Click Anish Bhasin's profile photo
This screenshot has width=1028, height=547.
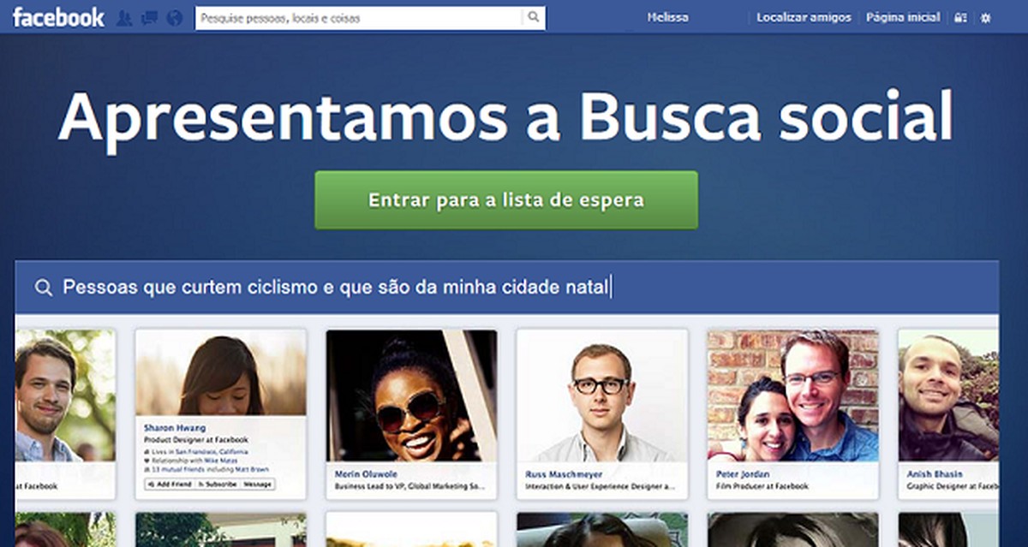948,396
